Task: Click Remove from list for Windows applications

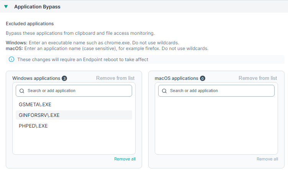Action: [115, 78]
